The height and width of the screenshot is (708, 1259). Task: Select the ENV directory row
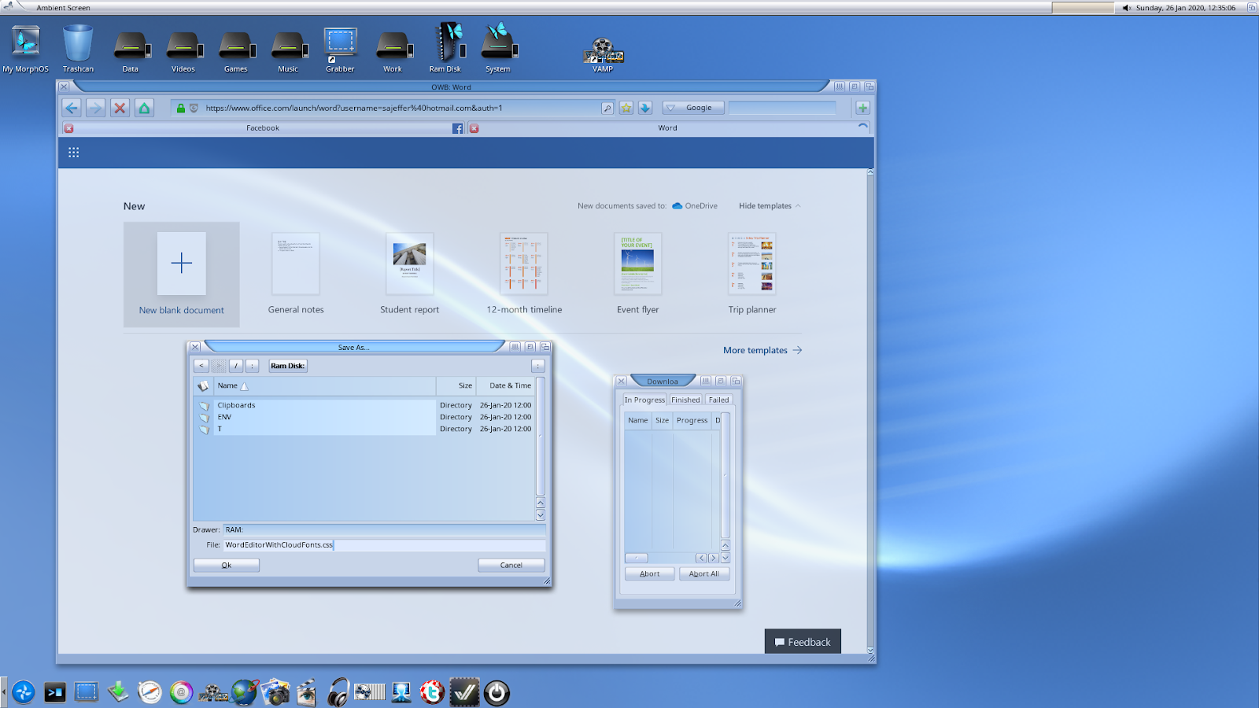click(364, 417)
